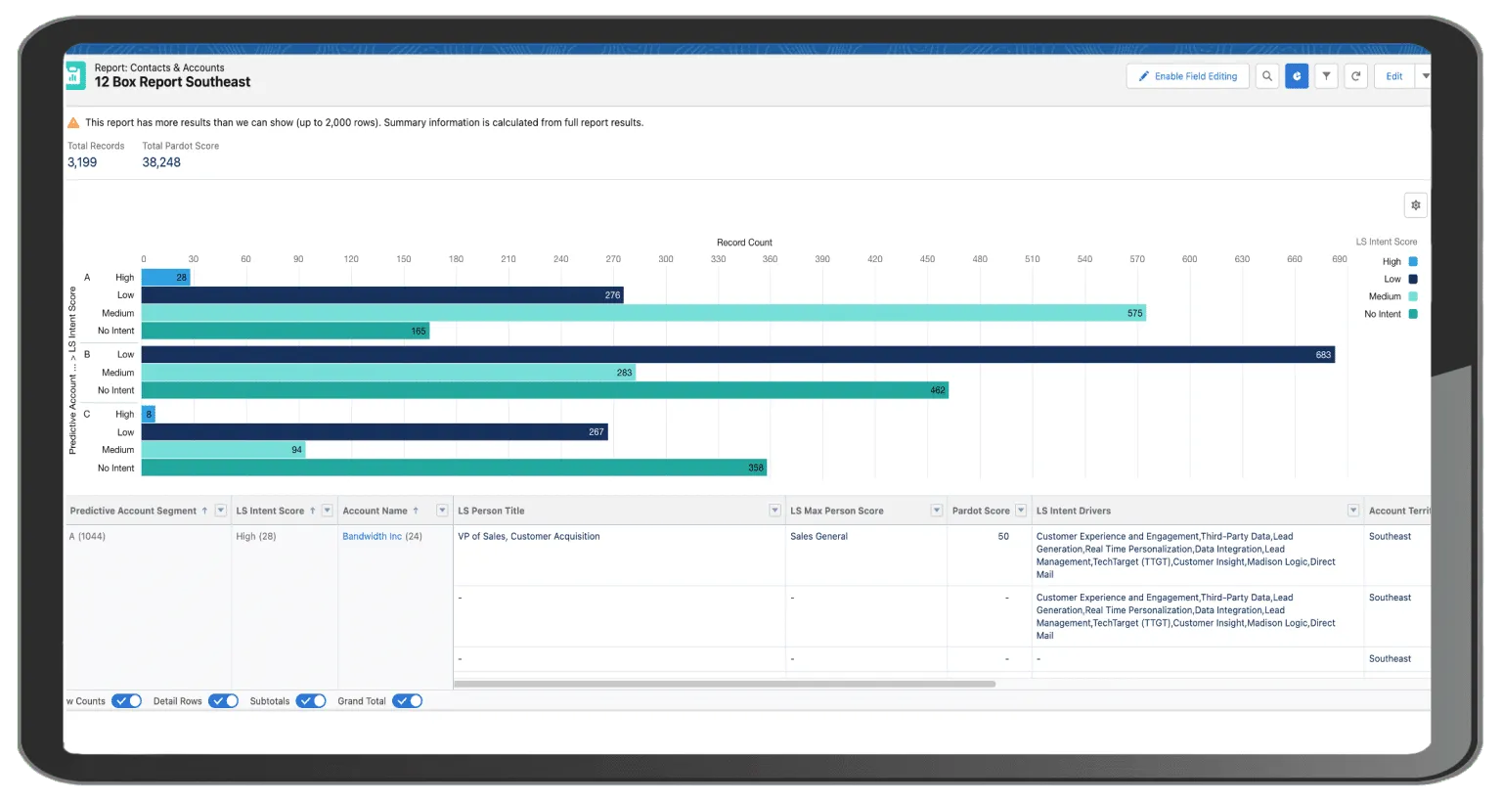Select segment C No Intent bar 358
The image size is (1502, 802).
pos(455,468)
